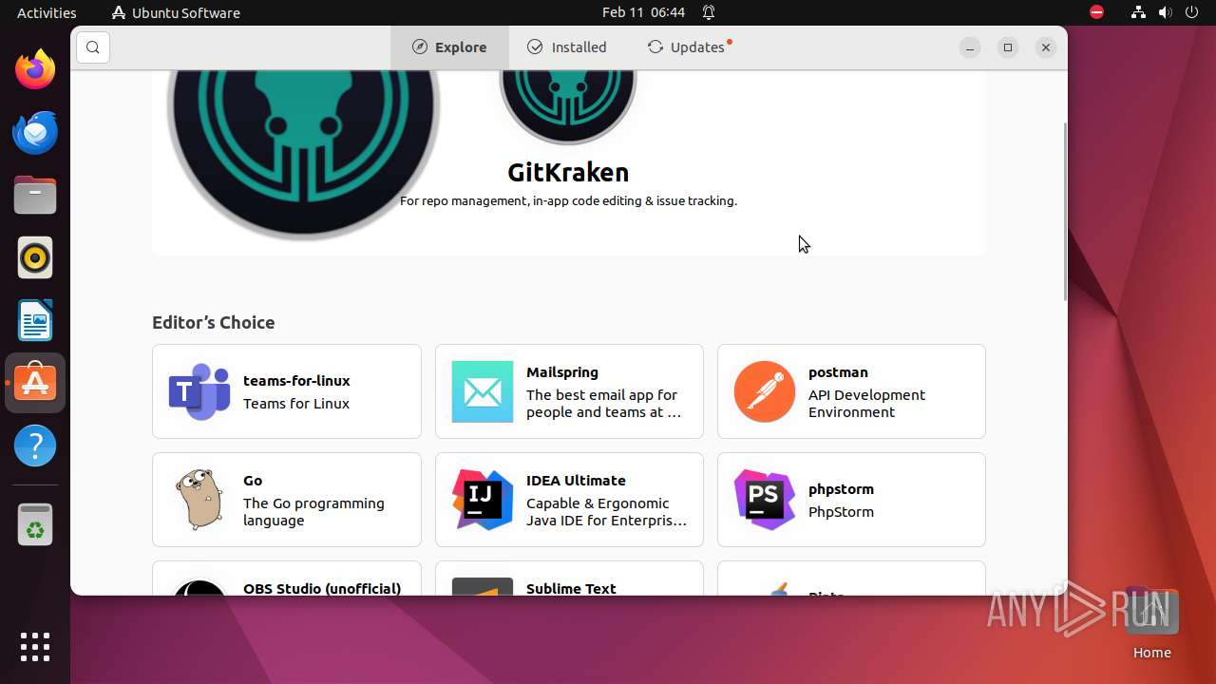The width and height of the screenshot is (1216, 684).
Task: Open the IDEA Ultimate app card
Action: pyautogui.click(x=569, y=500)
